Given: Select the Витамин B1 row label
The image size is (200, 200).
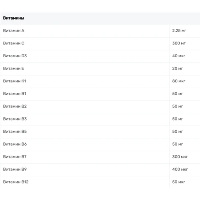Looking at the screenshot, I should click(15, 94).
